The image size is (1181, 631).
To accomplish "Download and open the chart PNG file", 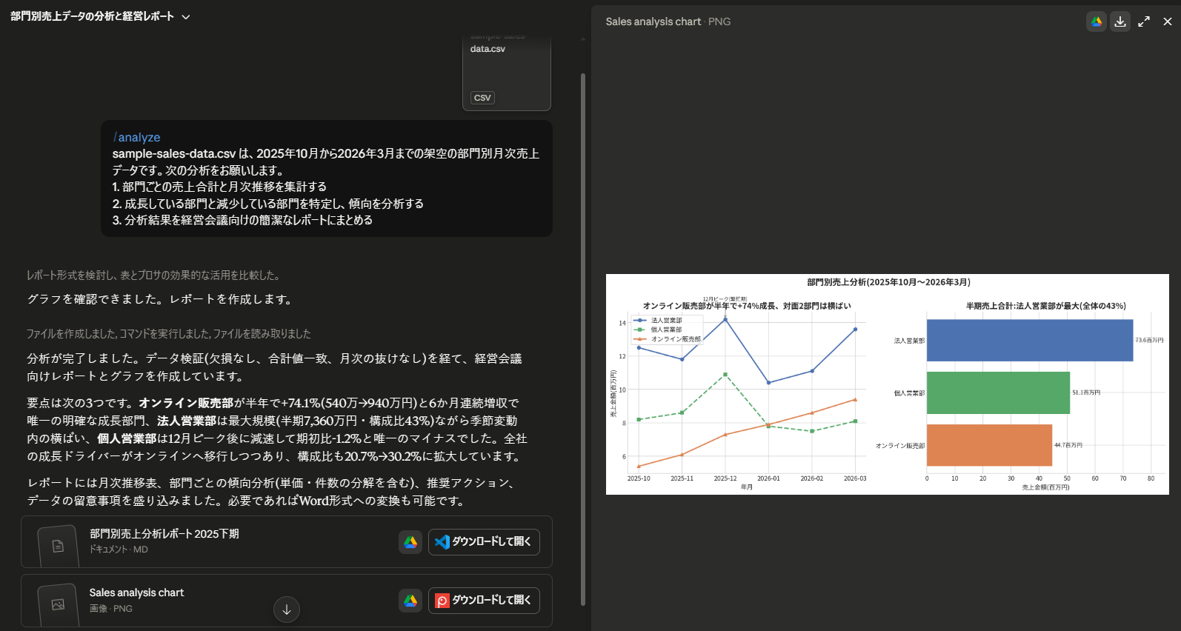I will [484, 600].
